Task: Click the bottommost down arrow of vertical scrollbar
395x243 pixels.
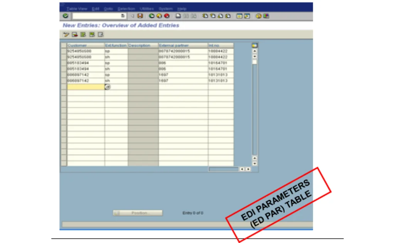Action: point(255,164)
